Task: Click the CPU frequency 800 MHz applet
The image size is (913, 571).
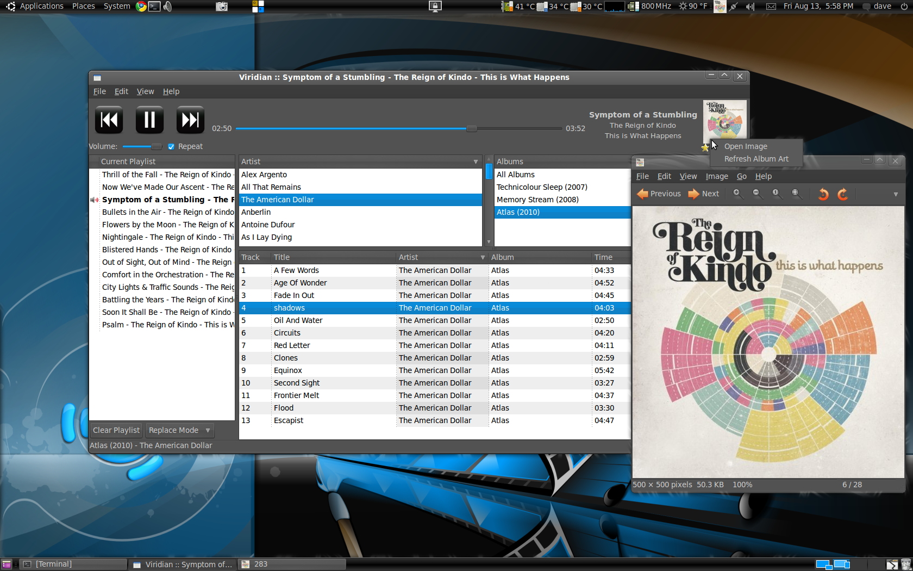Action: pos(650,7)
